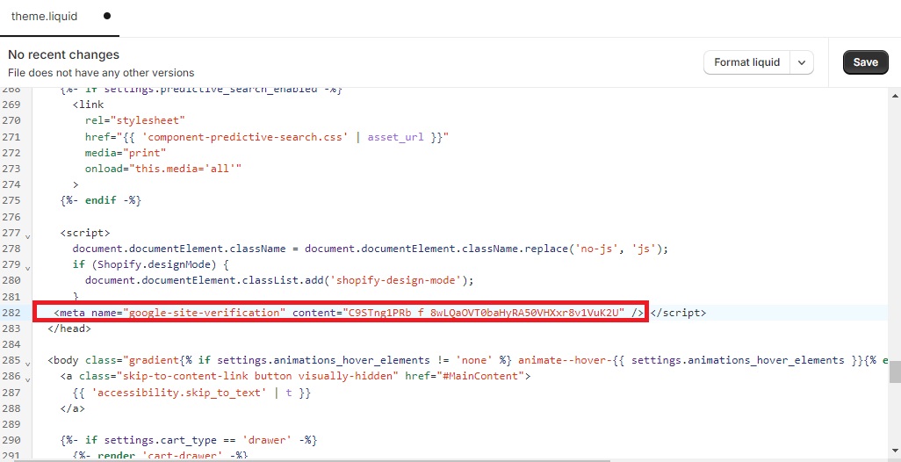The image size is (901, 462).
Task: Collapse the anchor tag fold at line 286
Action: 27,379
